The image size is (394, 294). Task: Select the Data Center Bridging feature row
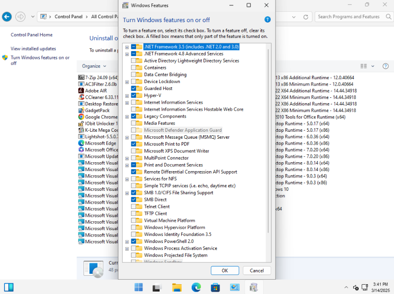(165, 74)
